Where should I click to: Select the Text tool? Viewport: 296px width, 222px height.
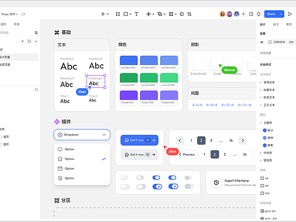(x=137, y=14)
